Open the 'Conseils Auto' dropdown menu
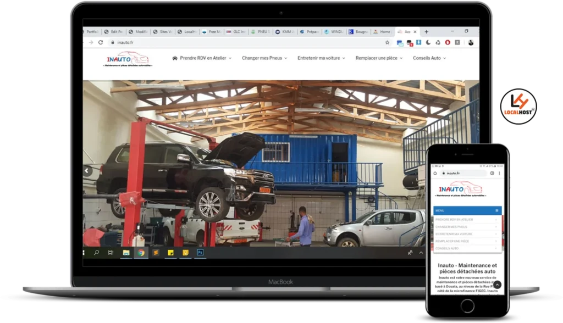 [429, 58]
